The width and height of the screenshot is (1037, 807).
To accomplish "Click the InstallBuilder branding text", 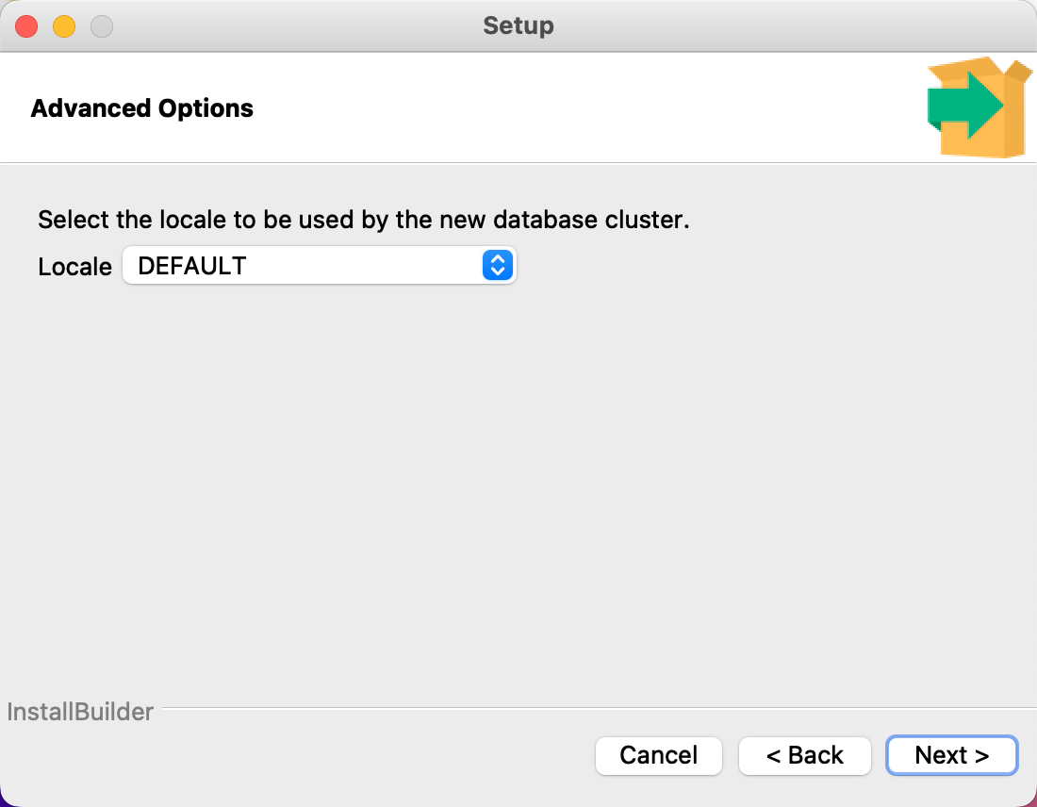I will [x=80, y=712].
